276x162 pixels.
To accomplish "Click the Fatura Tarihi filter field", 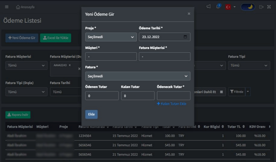I will click(66, 92).
